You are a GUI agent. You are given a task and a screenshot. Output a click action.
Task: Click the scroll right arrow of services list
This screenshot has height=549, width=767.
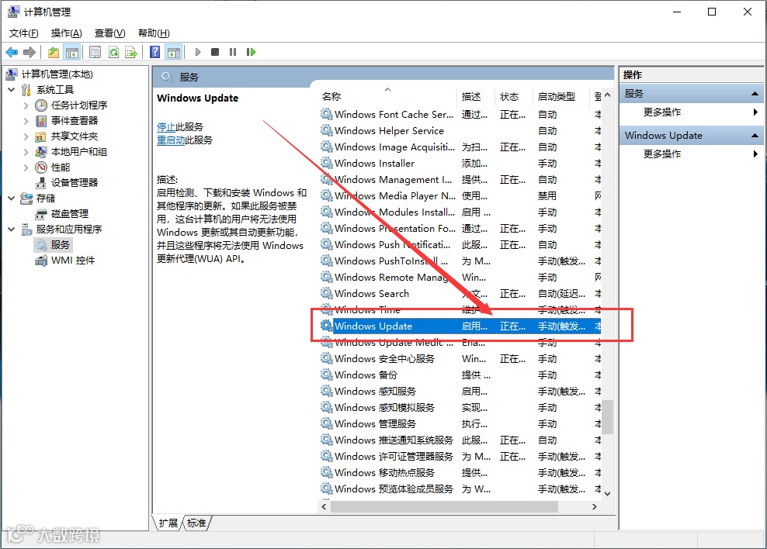click(595, 507)
